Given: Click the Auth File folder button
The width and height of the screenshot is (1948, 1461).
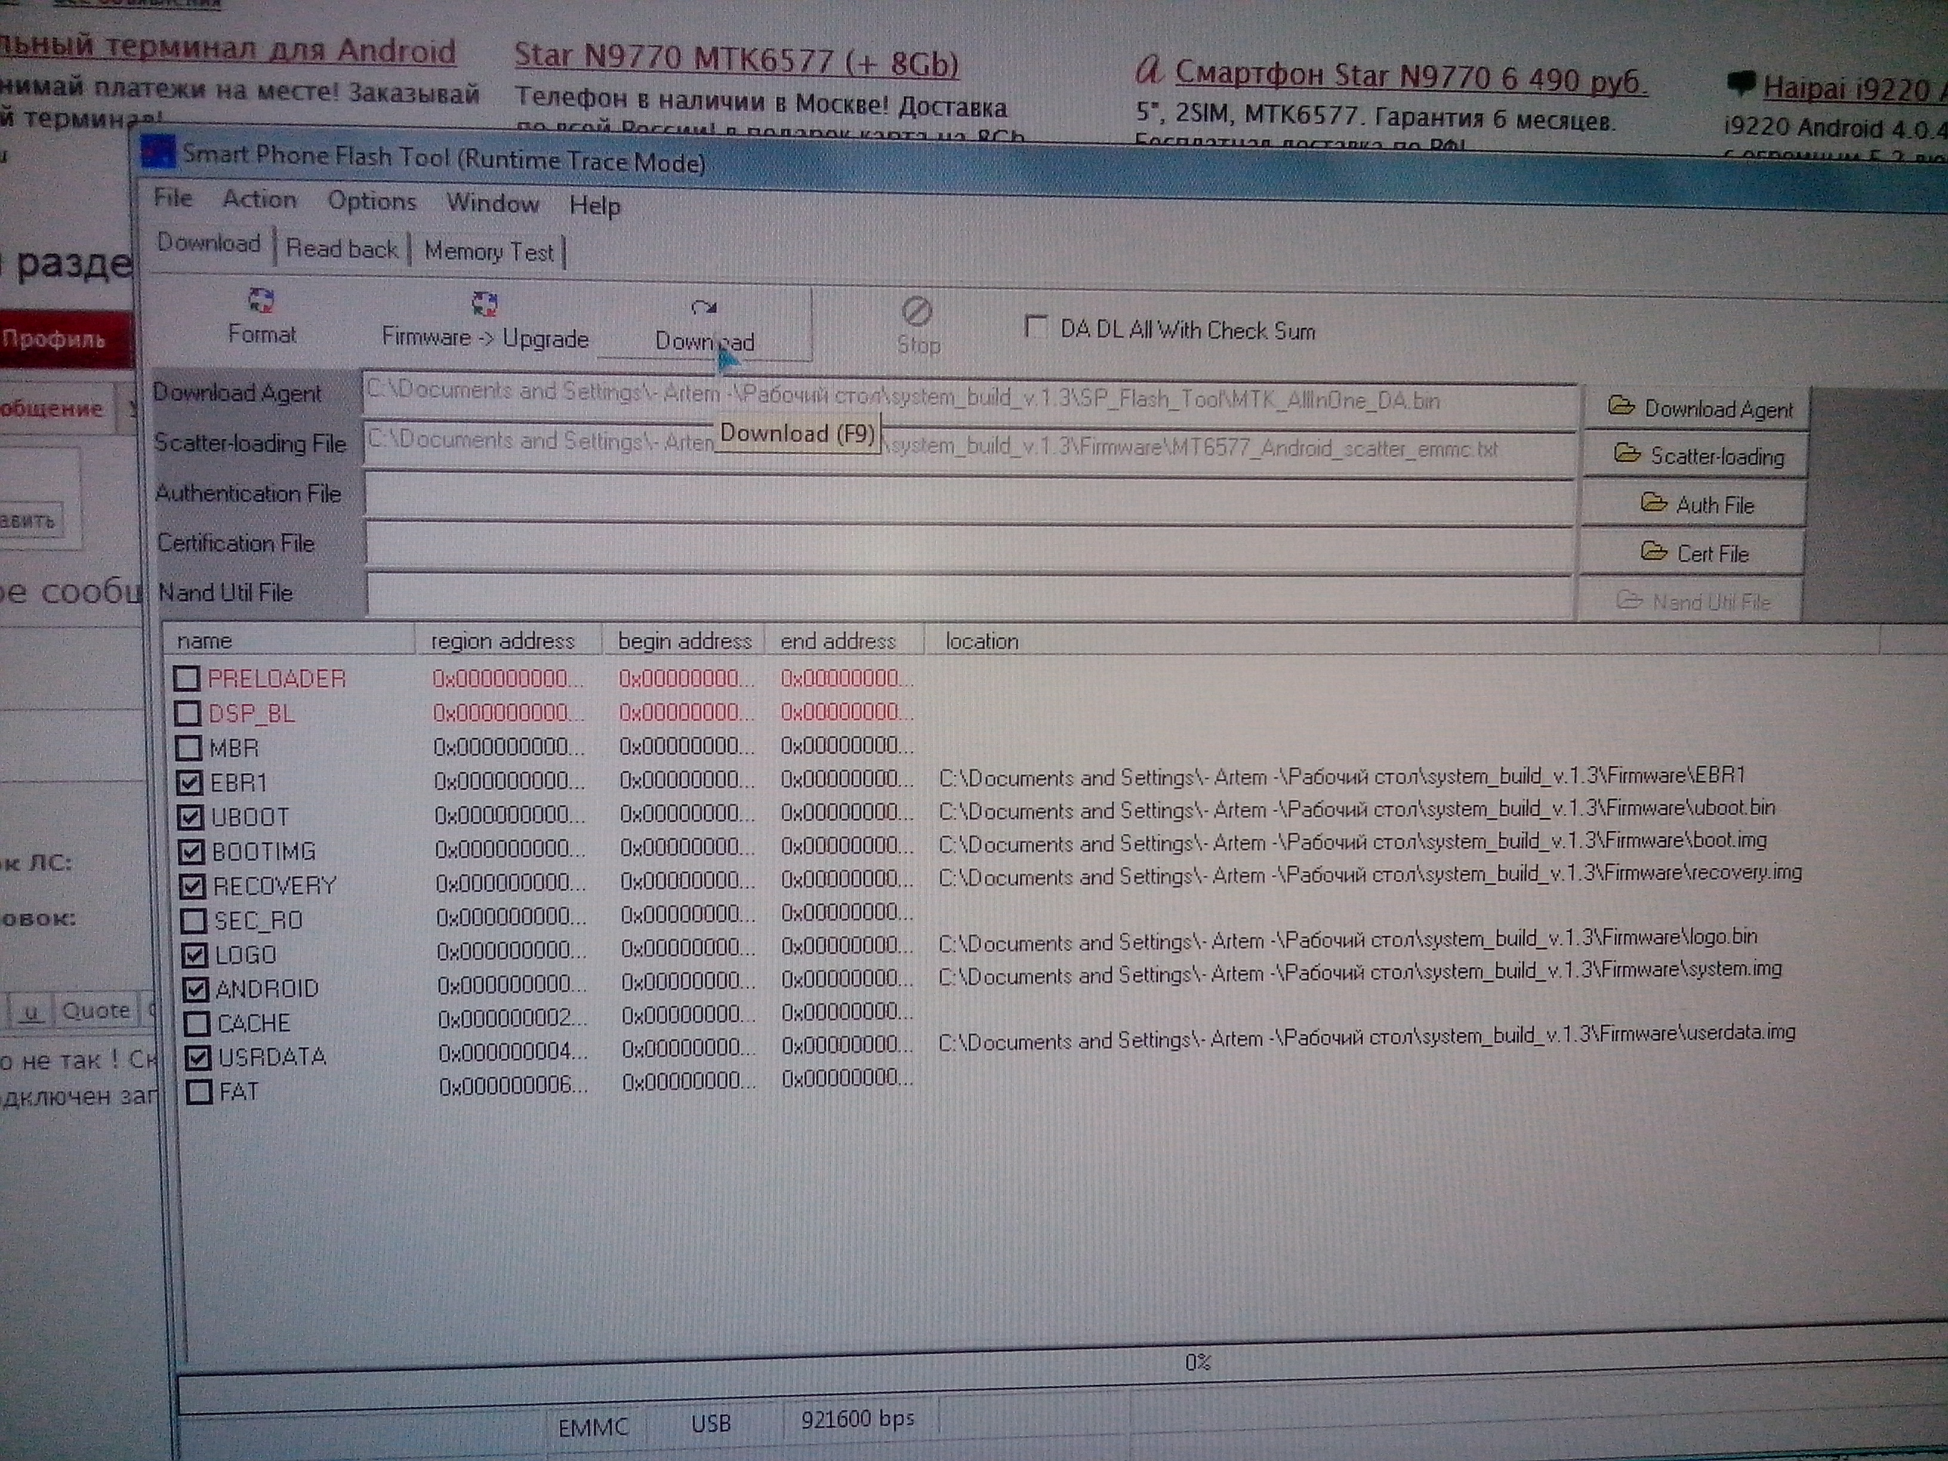Looking at the screenshot, I should coord(1696,505).
